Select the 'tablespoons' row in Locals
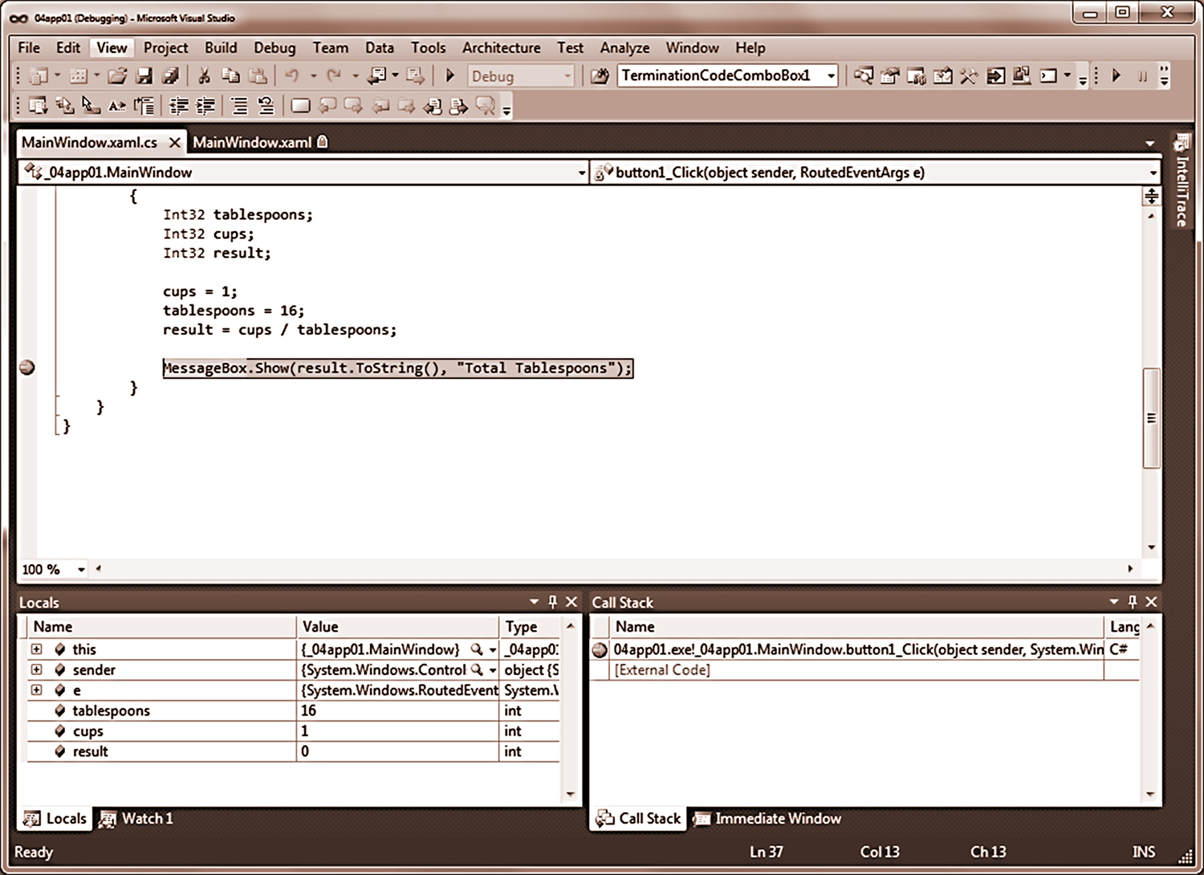The height and width of the screenshot is (875, 1204). (x=293, y=710)
